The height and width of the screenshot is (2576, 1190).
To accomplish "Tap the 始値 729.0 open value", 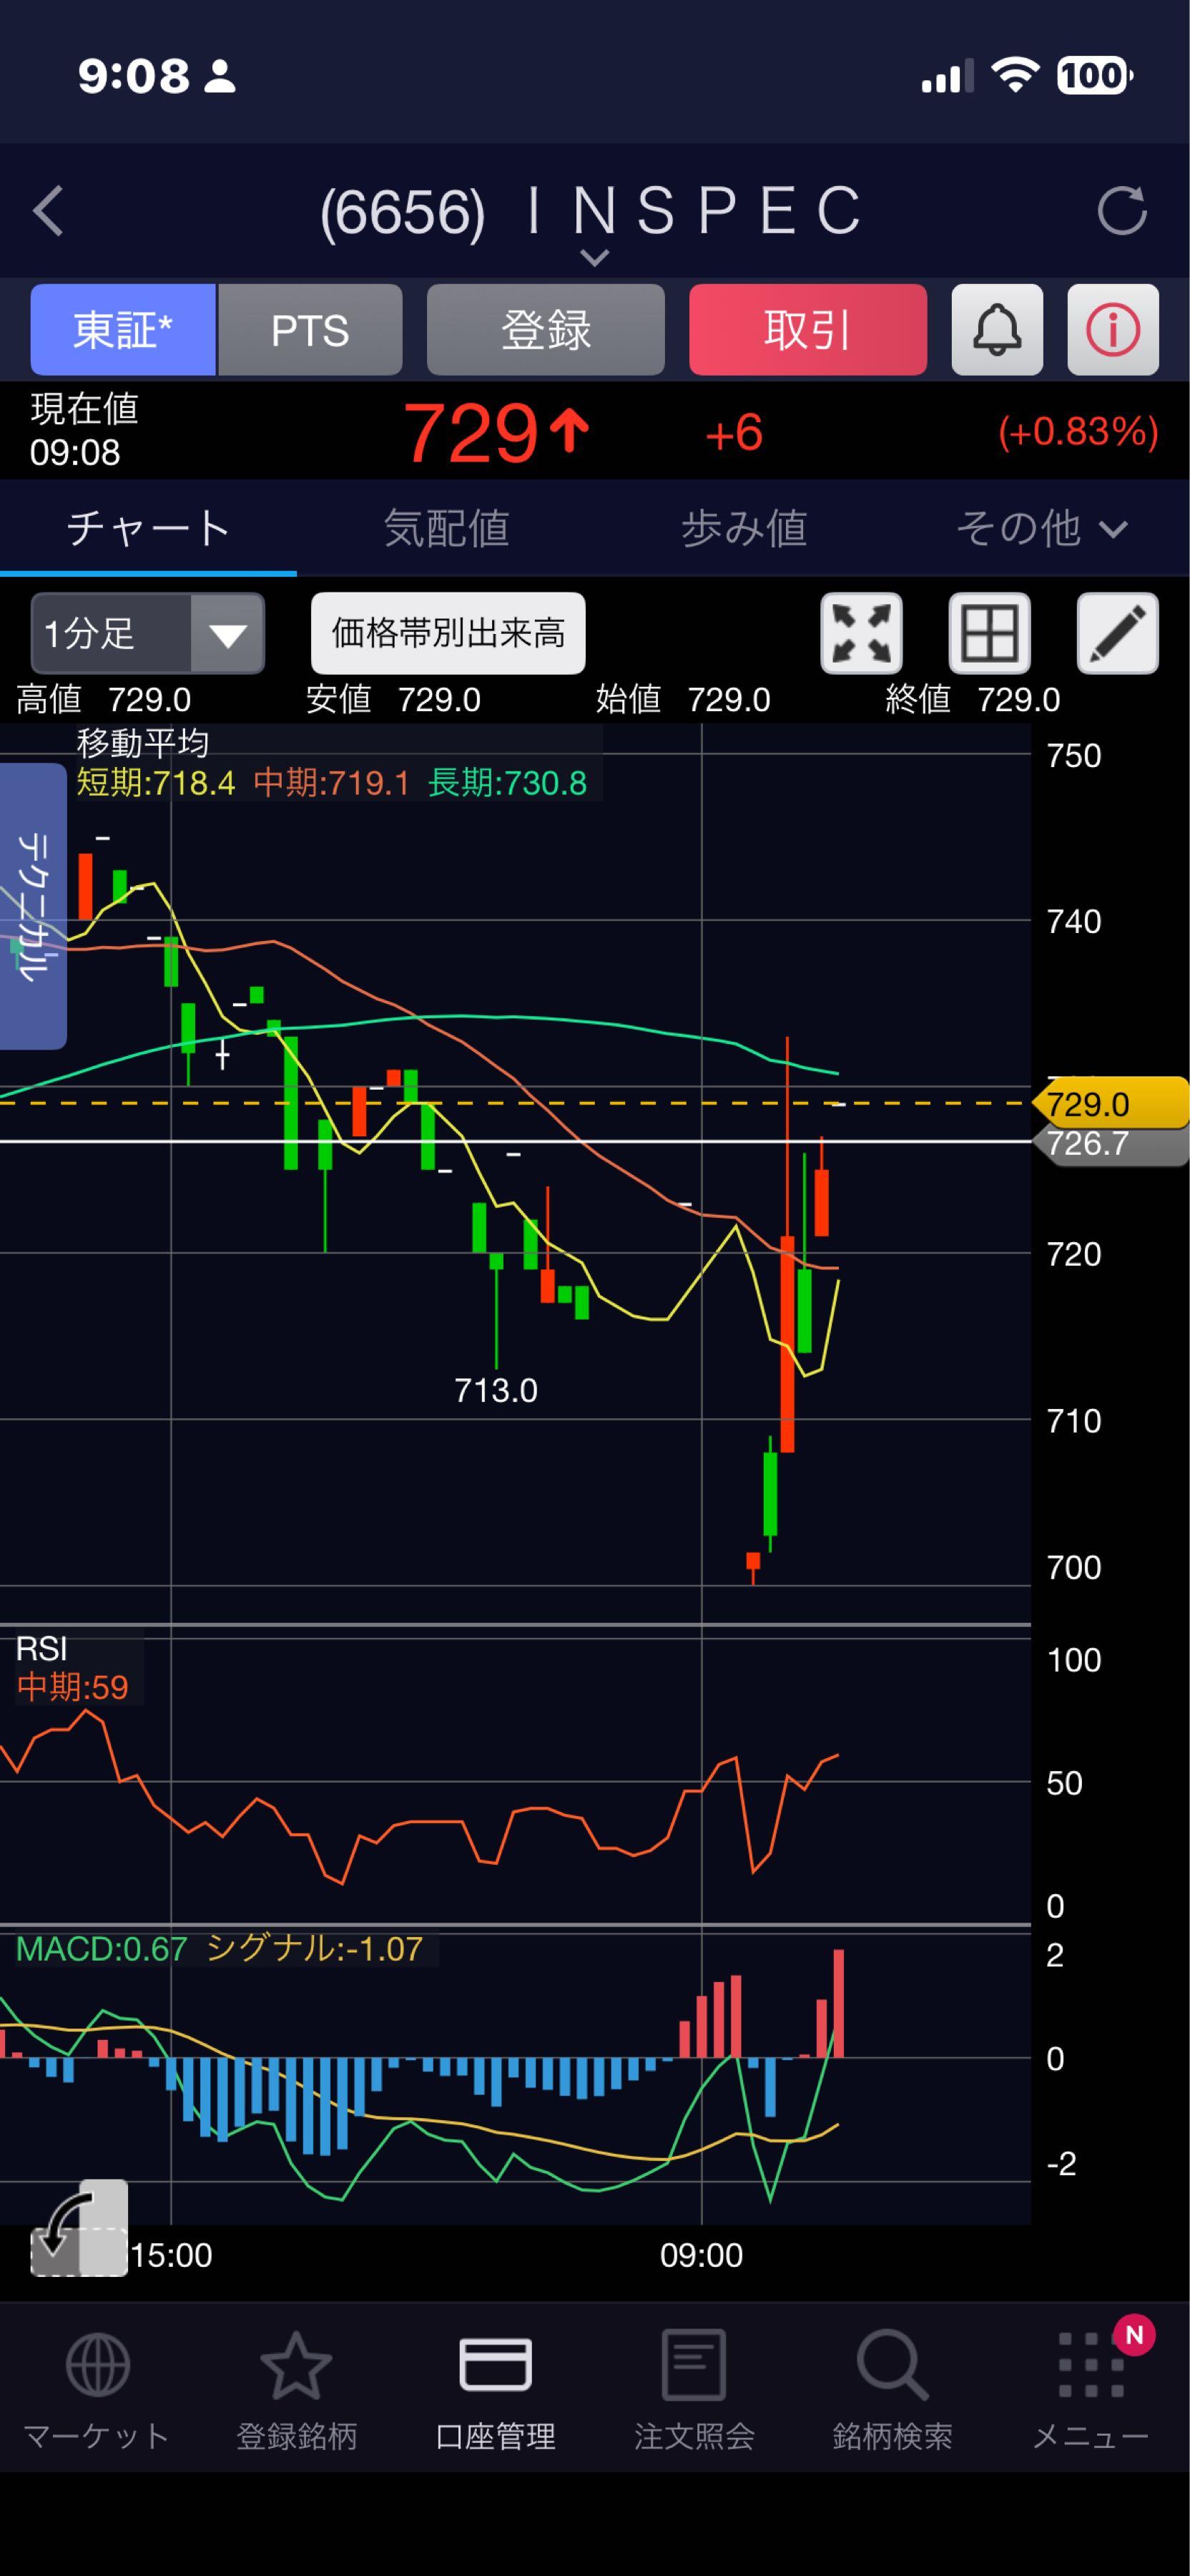I will pos(684,700).
